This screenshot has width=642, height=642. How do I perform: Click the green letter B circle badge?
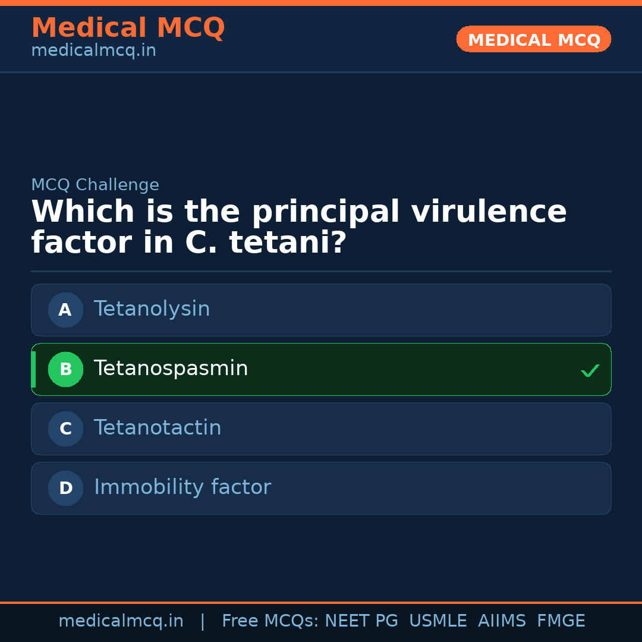(65, 369)
